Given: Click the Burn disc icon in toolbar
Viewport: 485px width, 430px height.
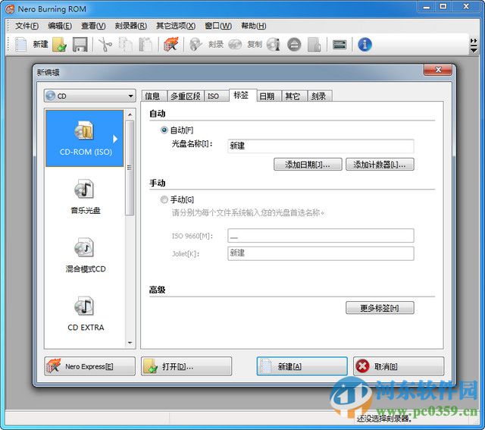Looking at the screenshot, I should tap(196, 45).
